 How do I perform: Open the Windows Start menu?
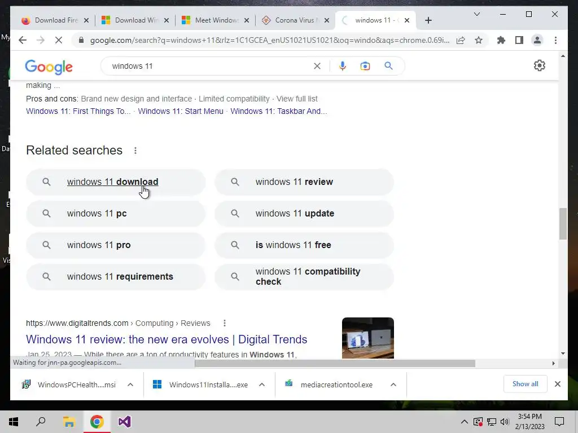[14, 422]
